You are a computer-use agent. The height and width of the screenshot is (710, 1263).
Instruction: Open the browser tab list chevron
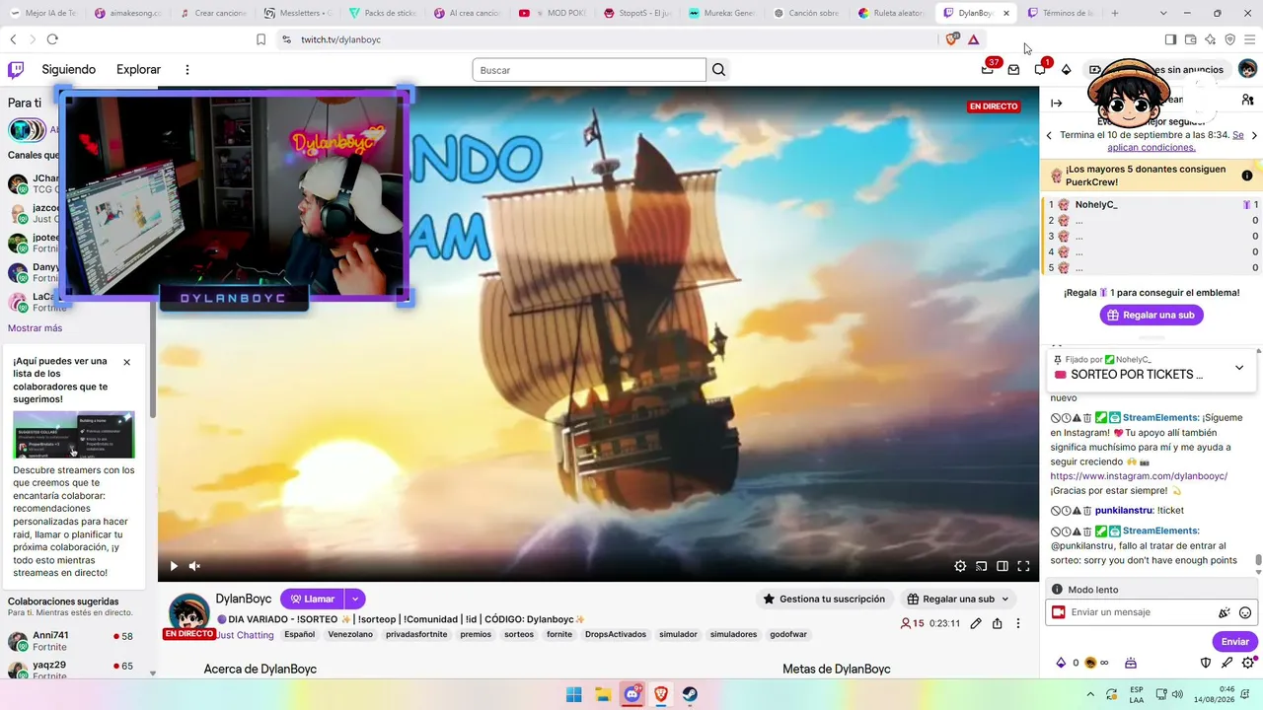click(1163, 13)
